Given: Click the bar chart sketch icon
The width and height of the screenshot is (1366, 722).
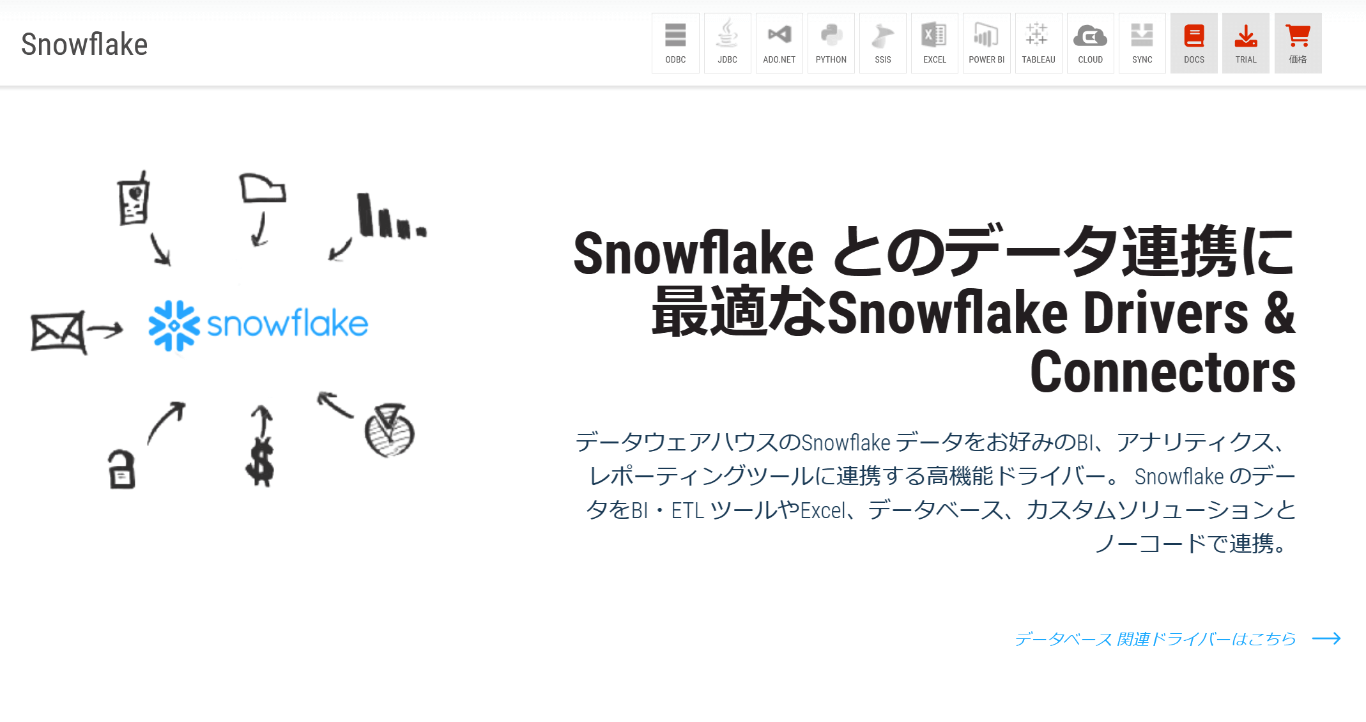Looking at the screenshot, I should click(x=390, y=217).
